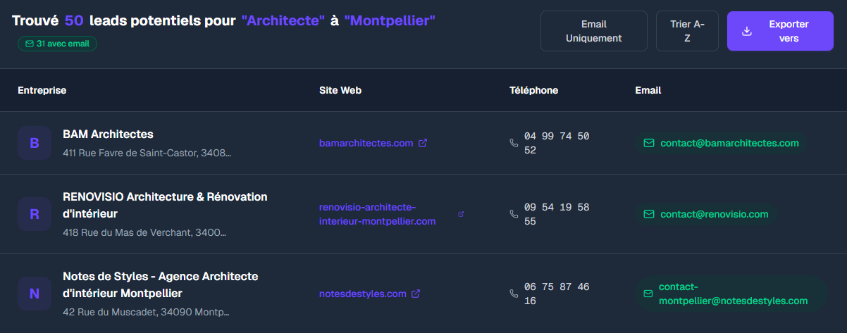Open notesdestyles.com website link
This screenshot has width=847, height=333.
click(x=362, y=294)
